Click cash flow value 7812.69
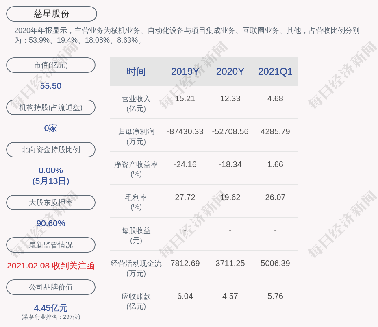The height and width of the screenshot is (327, 378). click(185, 263)
